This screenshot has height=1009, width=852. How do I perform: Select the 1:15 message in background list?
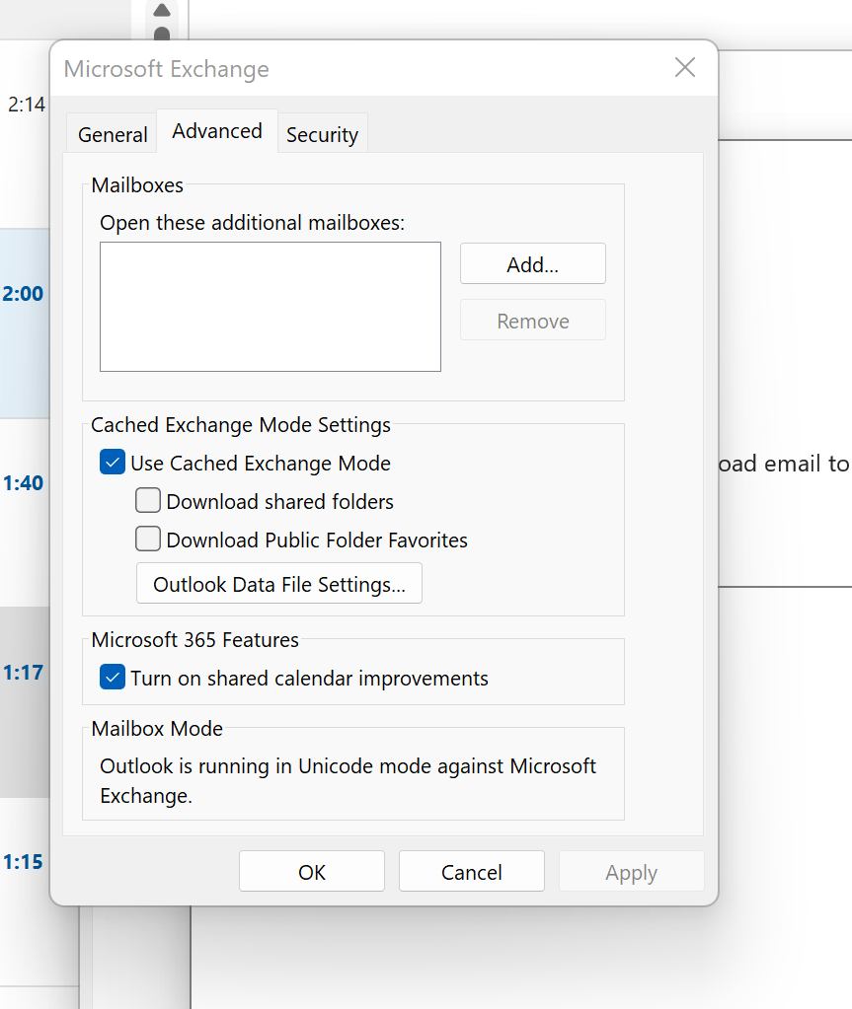(25, 892)
